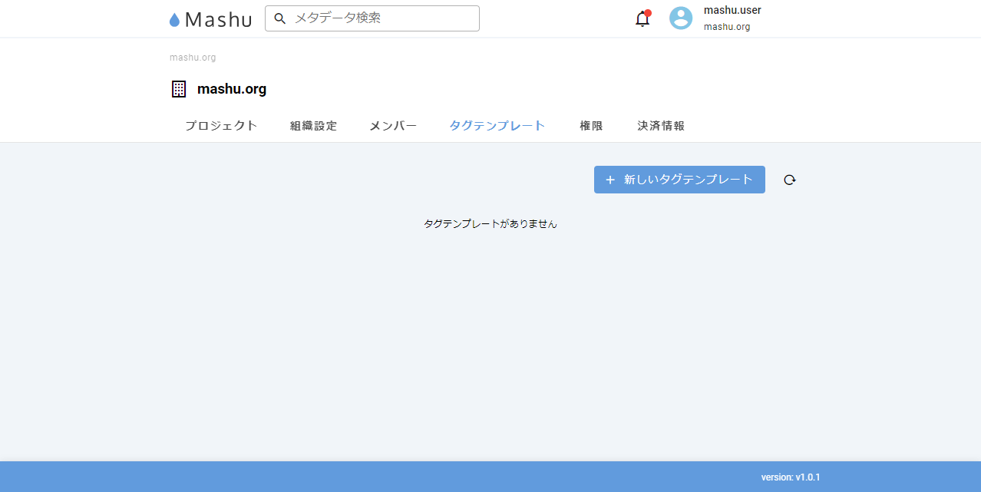Screen dimensions: 981x492
Task: Refresh the tag template list
Action: (x=790, y=180)
